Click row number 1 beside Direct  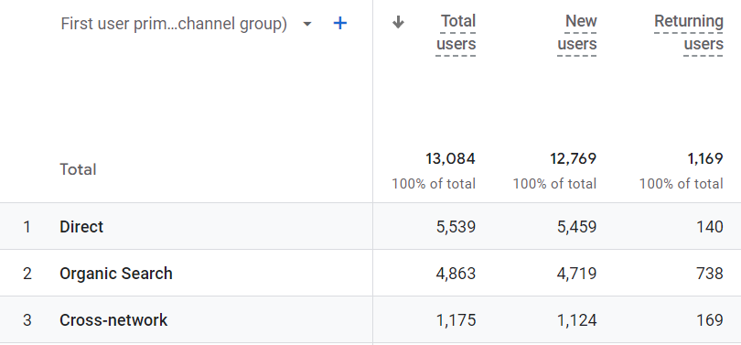[27, 227]
